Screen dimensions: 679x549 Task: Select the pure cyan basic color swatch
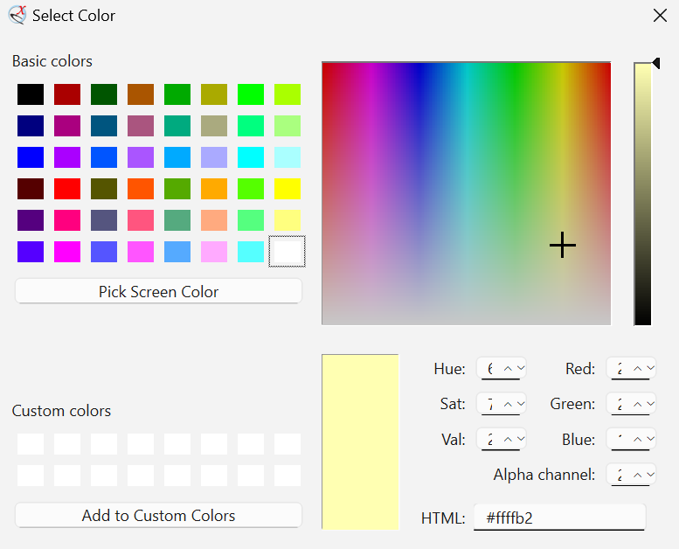[251, 157]
